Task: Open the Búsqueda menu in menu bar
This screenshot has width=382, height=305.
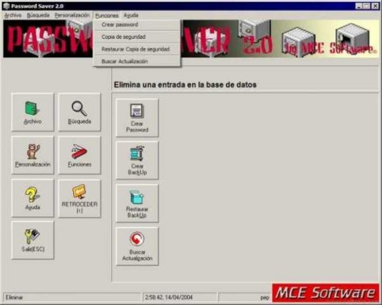Action: tap(38, 15)
